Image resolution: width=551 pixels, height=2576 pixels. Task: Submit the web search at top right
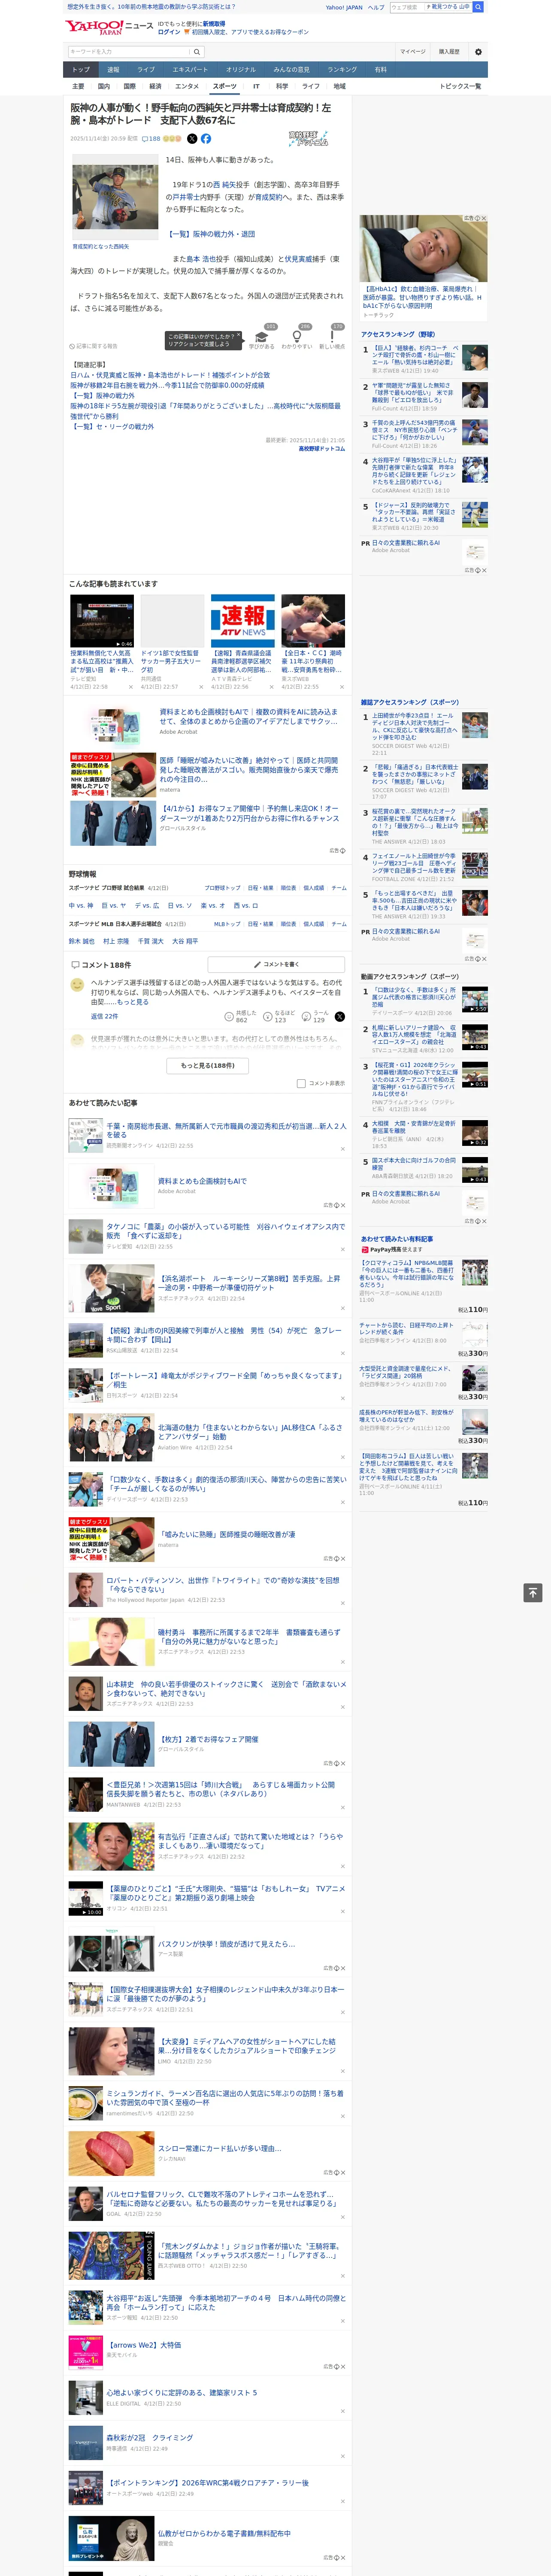pos(478,7)
